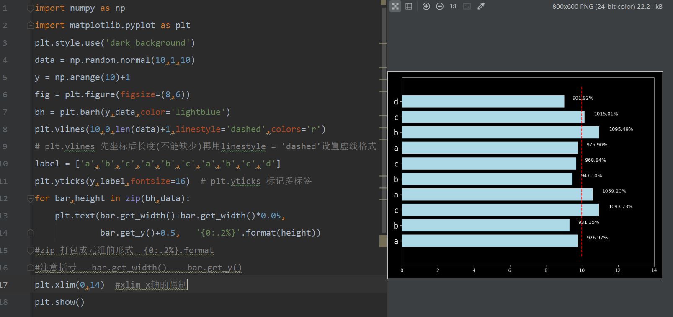Click line number 7 in the gutter
Viewport: 673px width, 317px height.
(x=5, y=112)
